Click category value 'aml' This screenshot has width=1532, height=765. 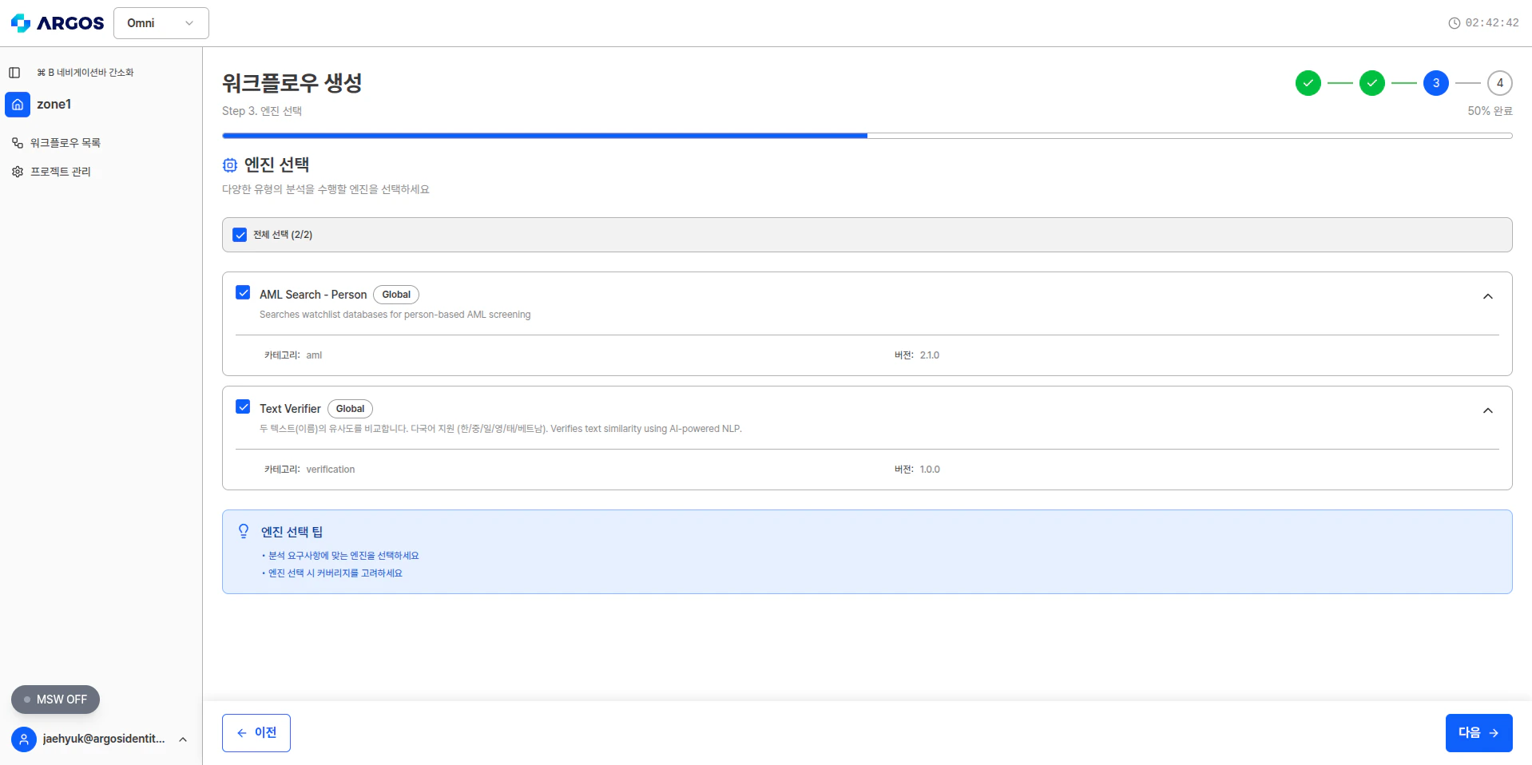point(314,355)
